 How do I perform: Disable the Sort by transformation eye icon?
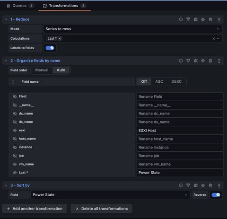pyautogui.click(x=203, y=185)
